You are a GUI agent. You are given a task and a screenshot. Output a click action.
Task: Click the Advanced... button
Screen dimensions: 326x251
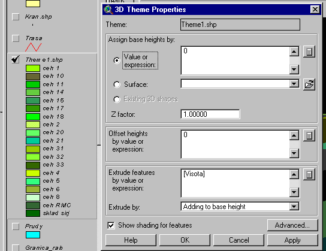tap(292, 225)
